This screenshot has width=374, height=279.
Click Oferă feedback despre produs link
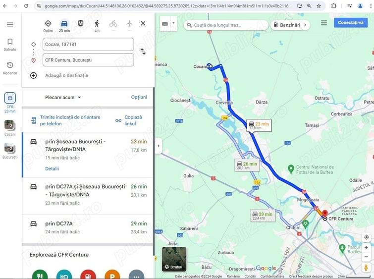click(x=311, y=276)
